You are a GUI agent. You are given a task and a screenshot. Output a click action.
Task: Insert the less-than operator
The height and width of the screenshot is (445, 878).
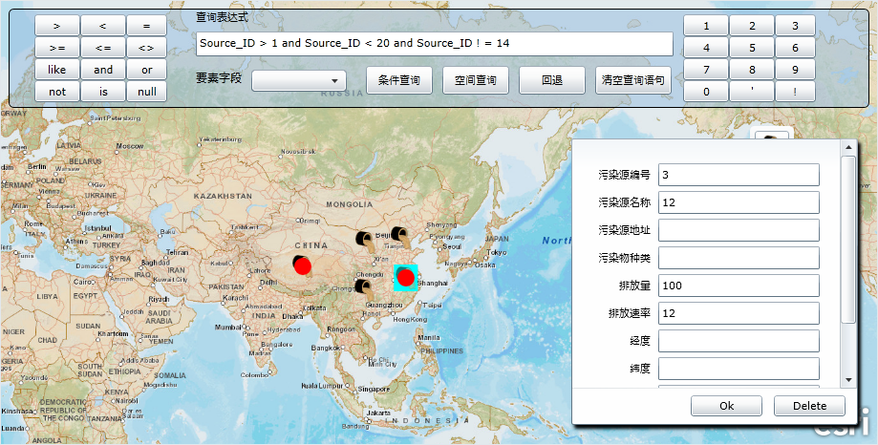[103, 26]
